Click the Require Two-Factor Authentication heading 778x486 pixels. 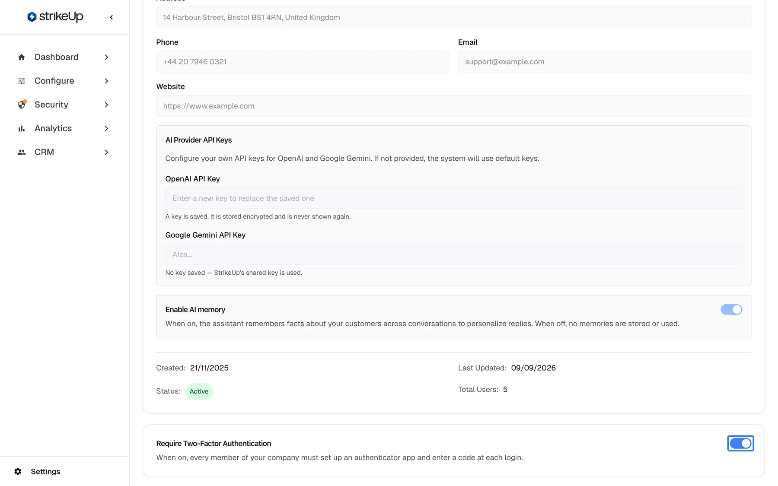coord(214,444)
